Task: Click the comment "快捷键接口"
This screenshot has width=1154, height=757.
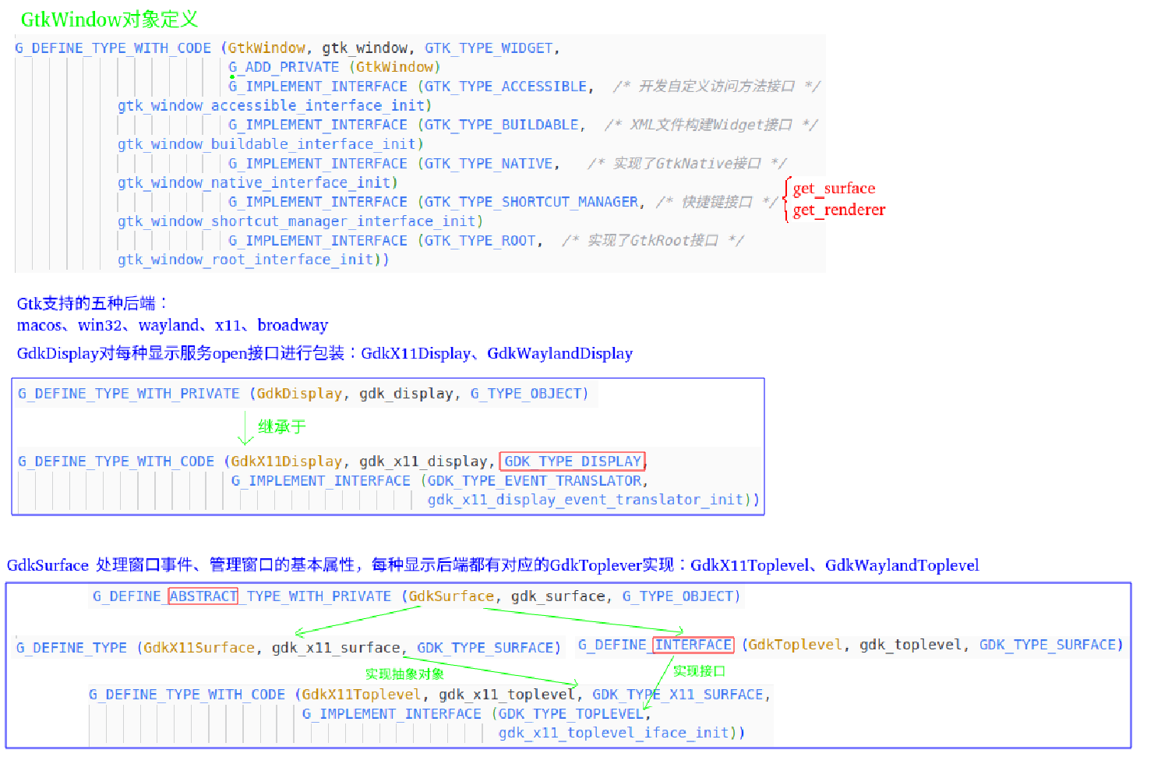Action: pos(717,202)
